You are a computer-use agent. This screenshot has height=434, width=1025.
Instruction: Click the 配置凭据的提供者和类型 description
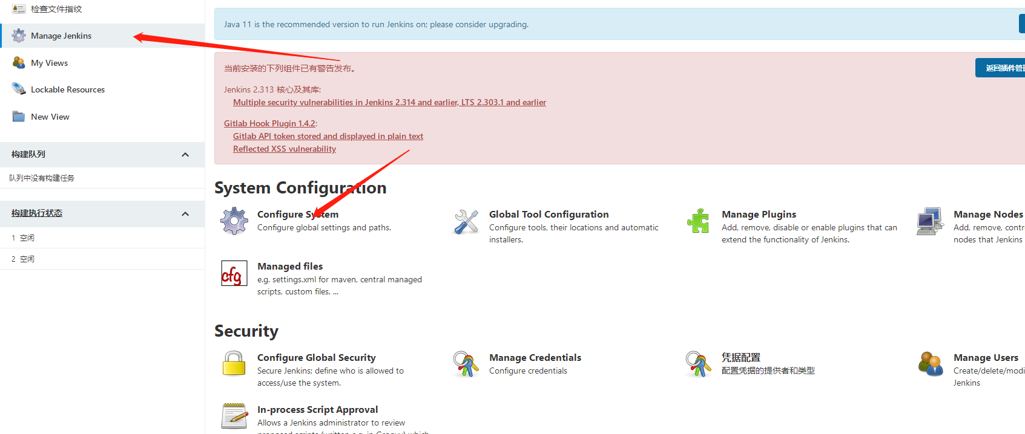tap(768, 371)
